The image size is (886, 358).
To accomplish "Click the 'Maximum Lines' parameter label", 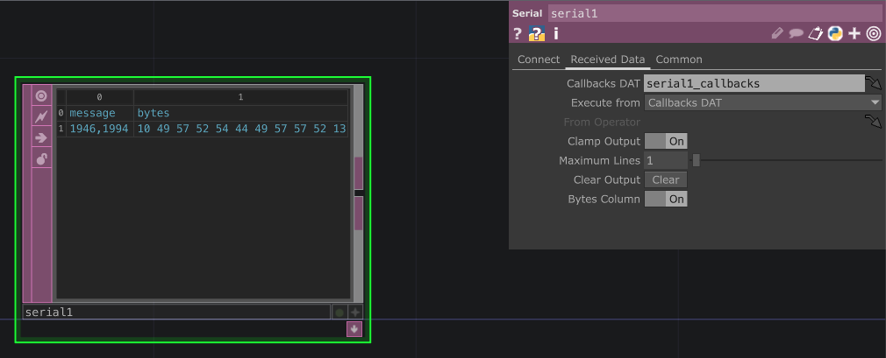I will 599,161.
